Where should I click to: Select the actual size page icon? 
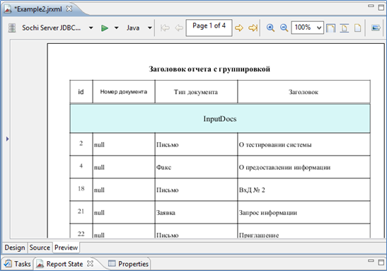coord(357,28)
